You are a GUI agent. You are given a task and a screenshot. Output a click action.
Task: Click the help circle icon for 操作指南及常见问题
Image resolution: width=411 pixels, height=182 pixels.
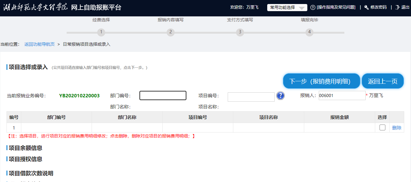[x=313, y=7]
